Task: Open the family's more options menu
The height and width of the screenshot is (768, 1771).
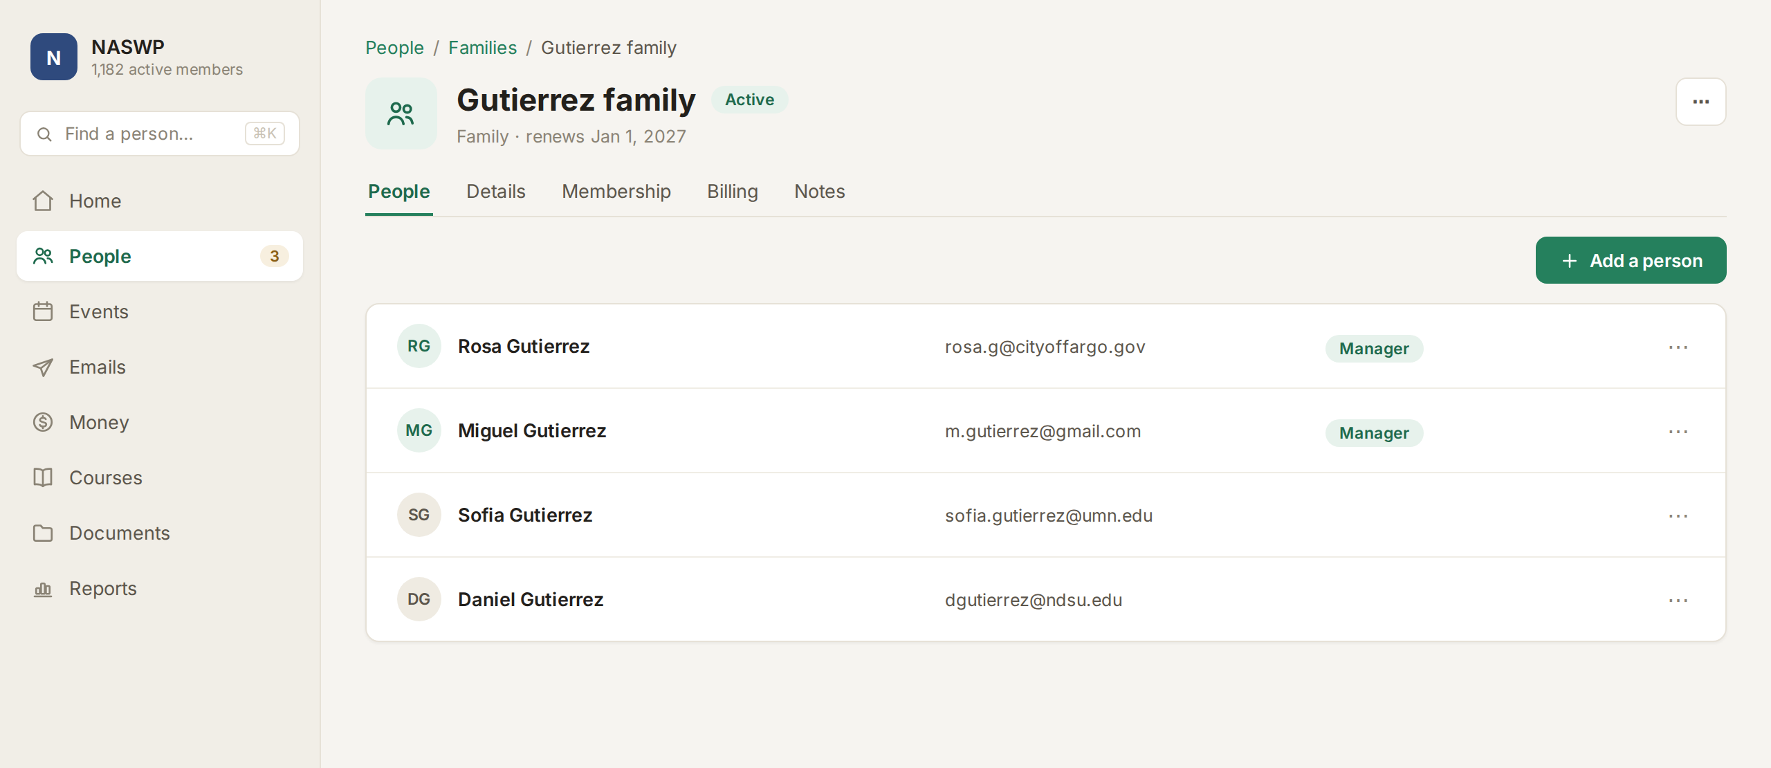Action: (1700, 102)
